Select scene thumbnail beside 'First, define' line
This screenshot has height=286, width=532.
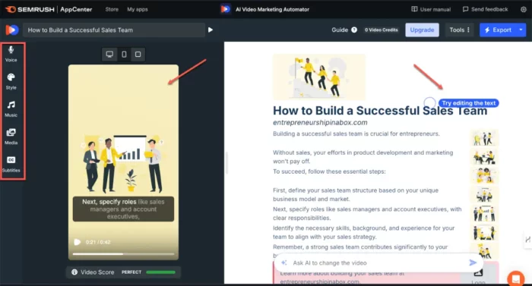point(484,195)
